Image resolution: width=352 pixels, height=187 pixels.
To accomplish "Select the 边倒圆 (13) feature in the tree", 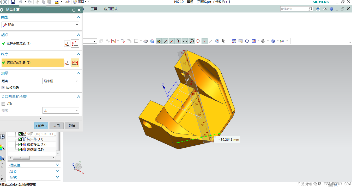I will [x=35, y=150].
